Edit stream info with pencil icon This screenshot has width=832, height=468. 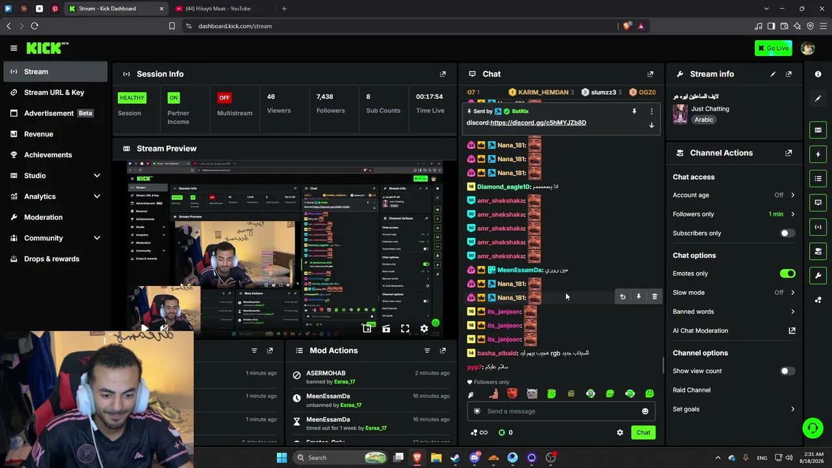773,74
